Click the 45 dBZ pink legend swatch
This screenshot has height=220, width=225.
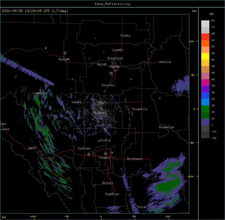click(205, 76)
